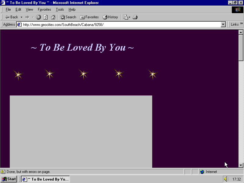This screenshot has width=244, height=183.
Task: Expand the Edit tool dropdown arrow
Action: tap(129, 17)
